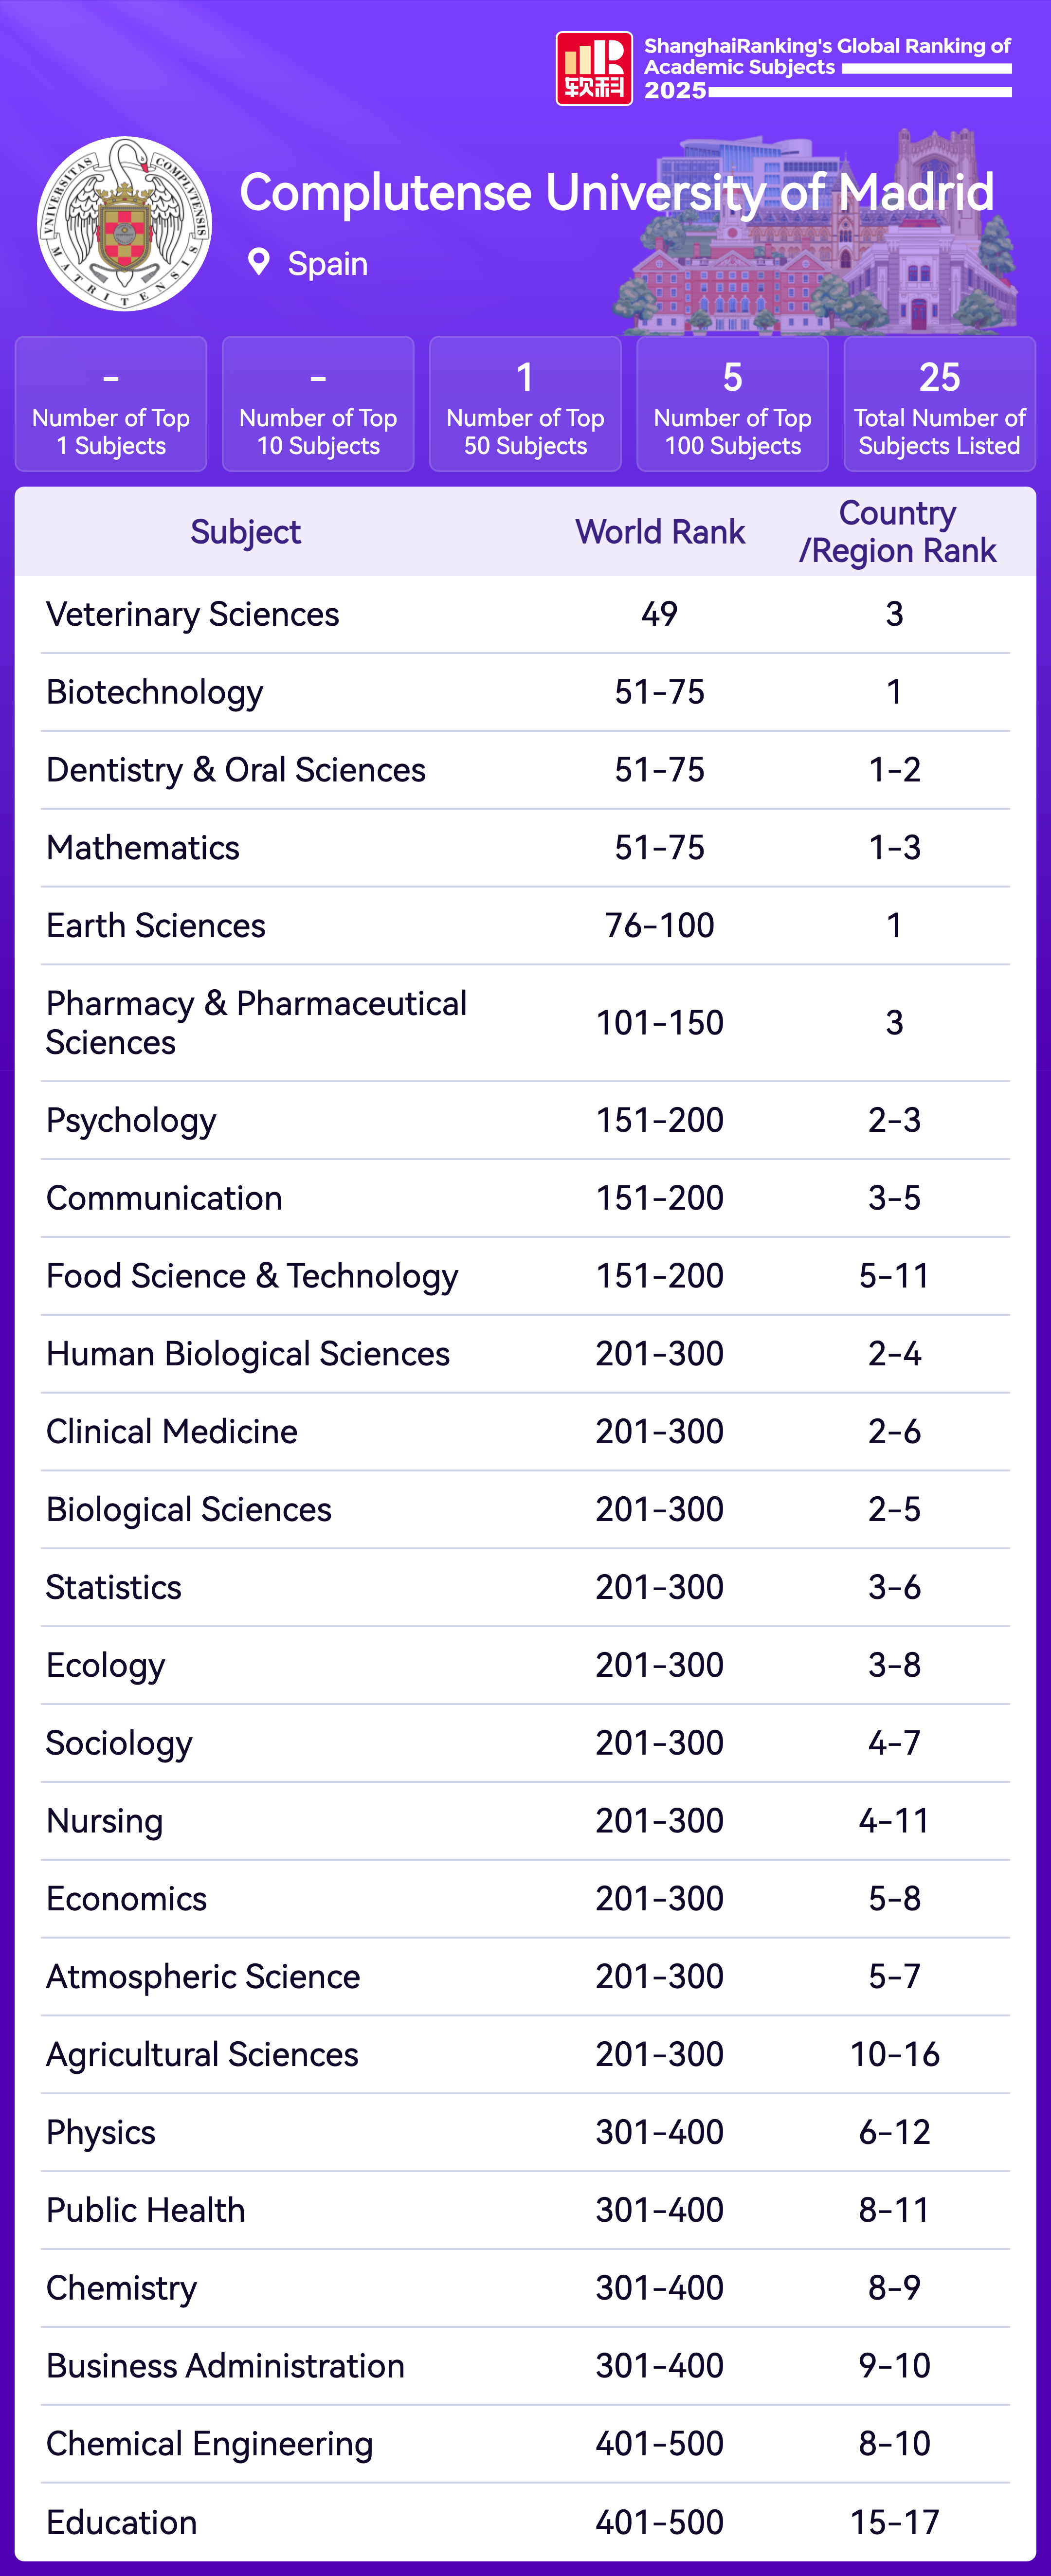
Task: Click the Complutense University crest emblem
Action: (124, 224)
